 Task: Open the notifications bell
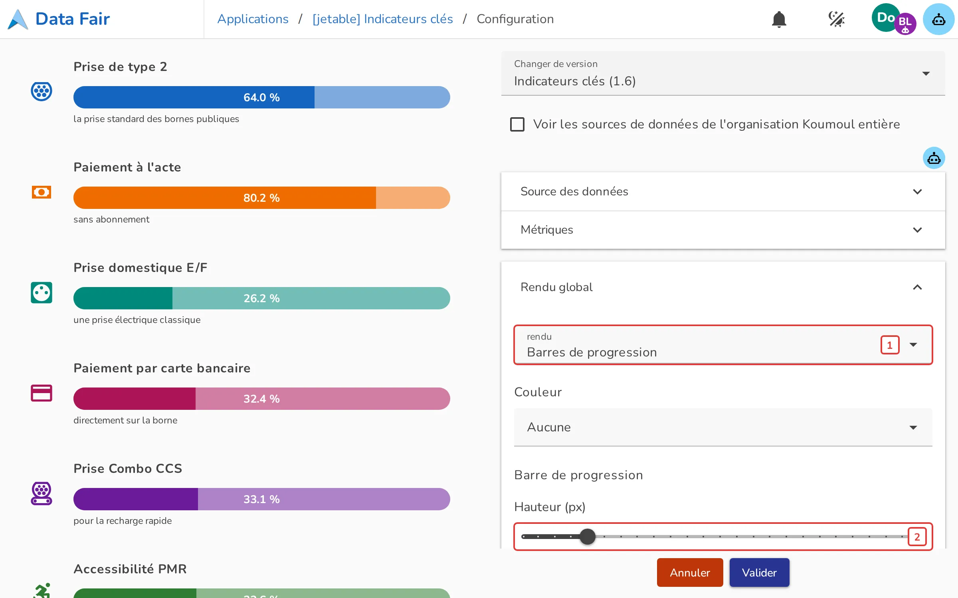click(x=779, y=19)
